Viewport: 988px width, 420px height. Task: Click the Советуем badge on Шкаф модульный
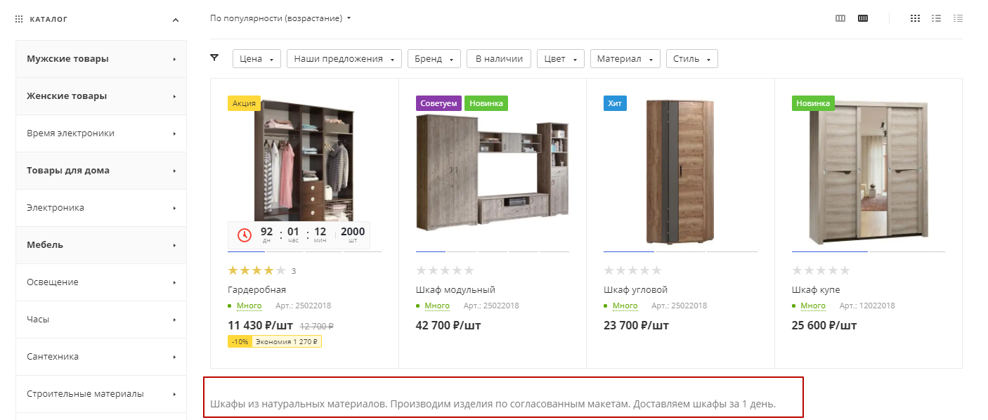pyautogui.click(x=438, y=103)
